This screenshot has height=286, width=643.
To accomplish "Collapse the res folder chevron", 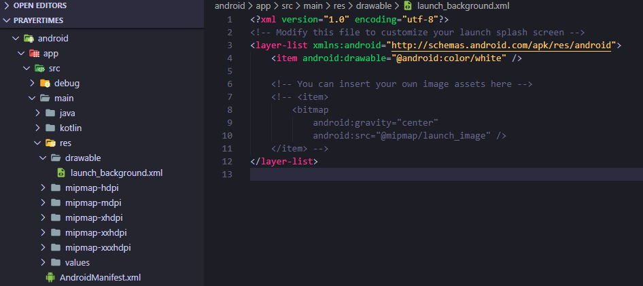I will click(x=37, y=143).
